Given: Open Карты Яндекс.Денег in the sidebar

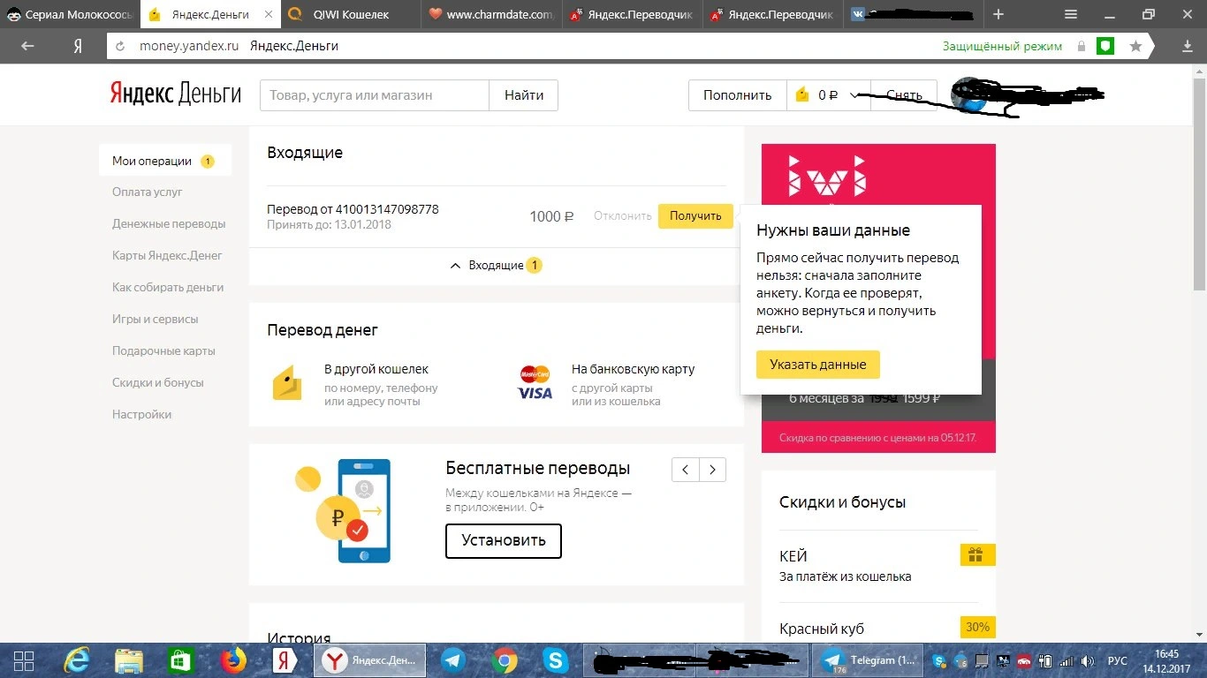Looking at the screenshot, I should click(167, 255).
